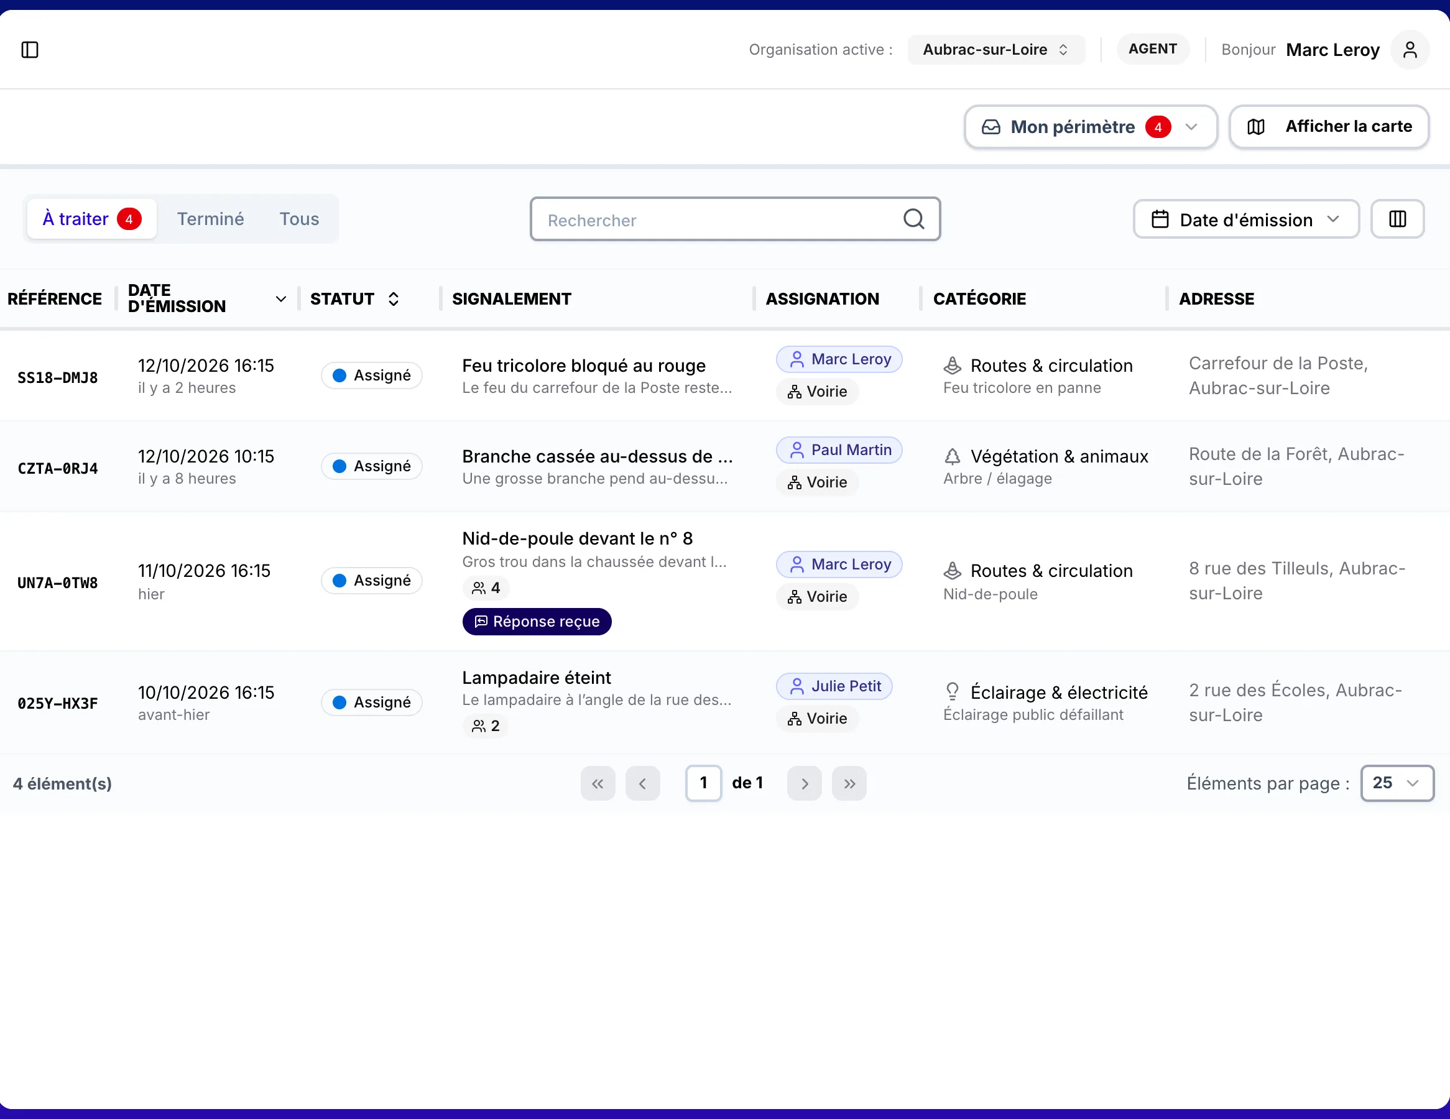Open the user profile avatar icon
This screenshot has height=1119, width=1450.
[1410, 50]
